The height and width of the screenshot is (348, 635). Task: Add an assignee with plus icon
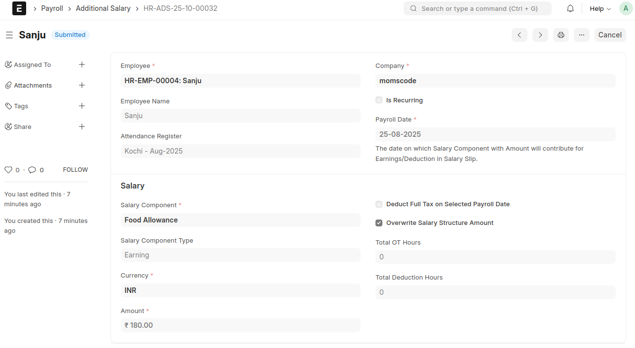[82, 64]
